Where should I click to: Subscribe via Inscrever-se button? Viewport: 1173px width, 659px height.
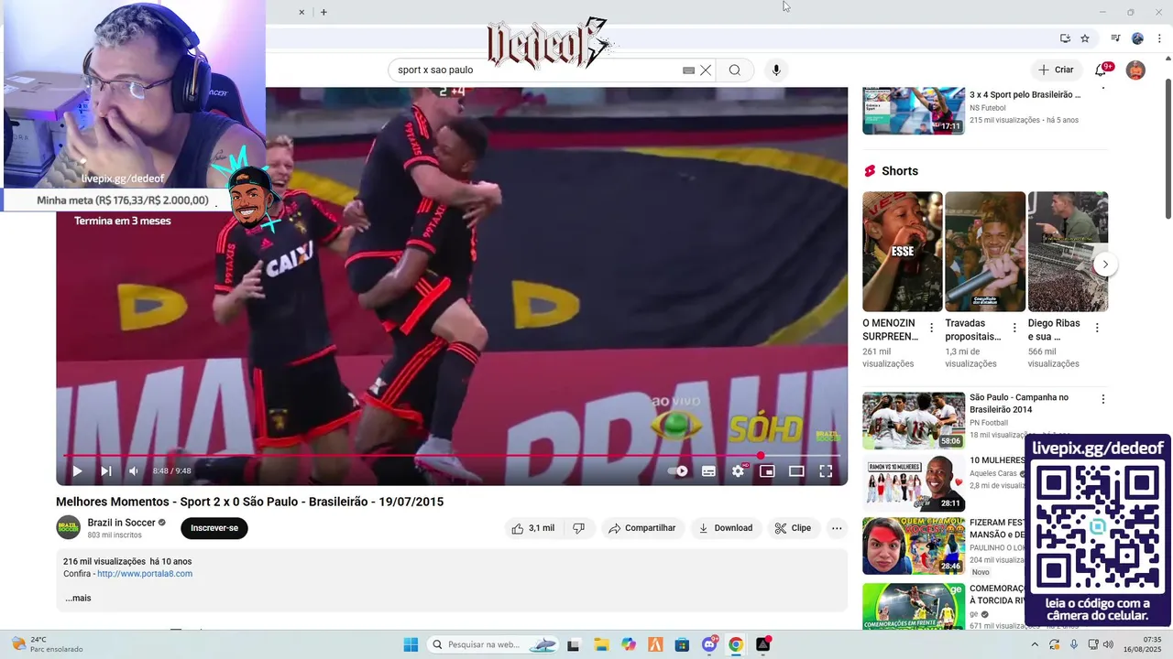[x=214, y=528]
